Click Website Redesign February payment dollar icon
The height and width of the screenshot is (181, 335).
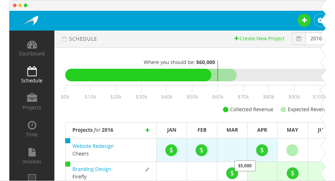click(x=201, y=150)
